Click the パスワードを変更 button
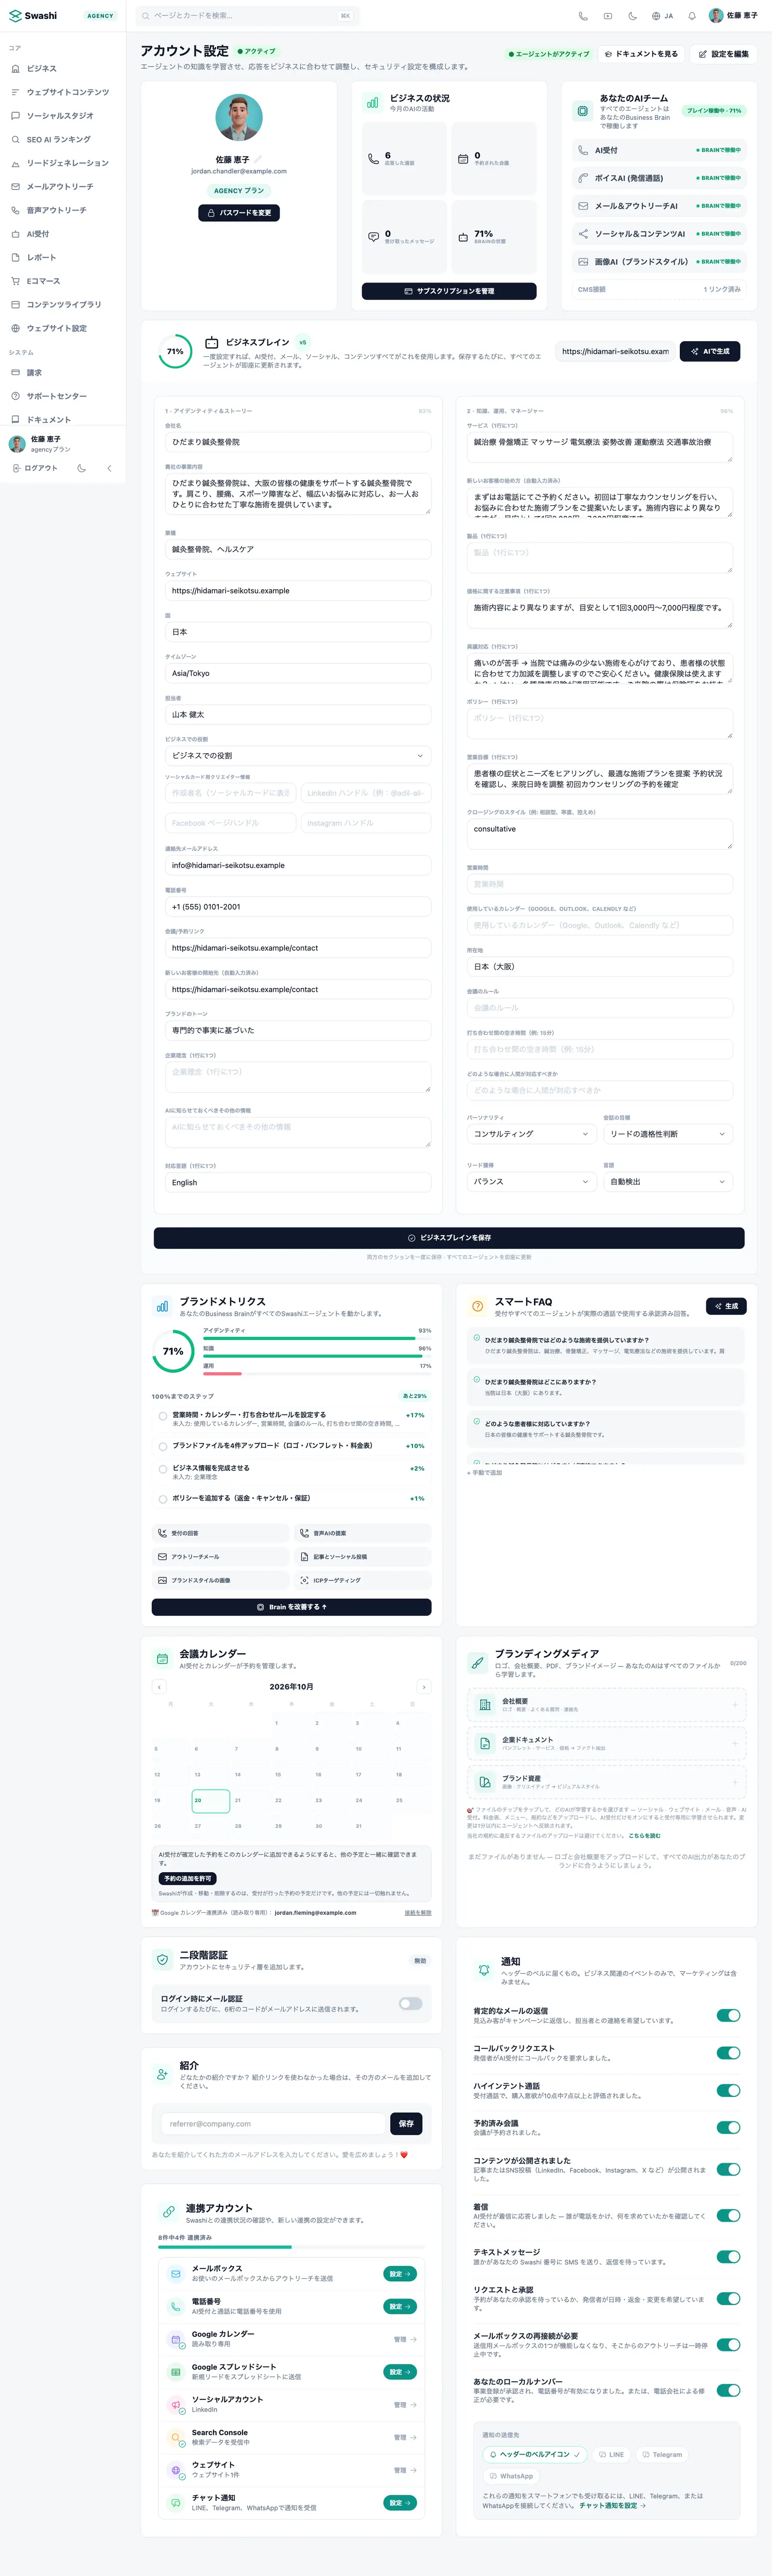 pos(239,213)
